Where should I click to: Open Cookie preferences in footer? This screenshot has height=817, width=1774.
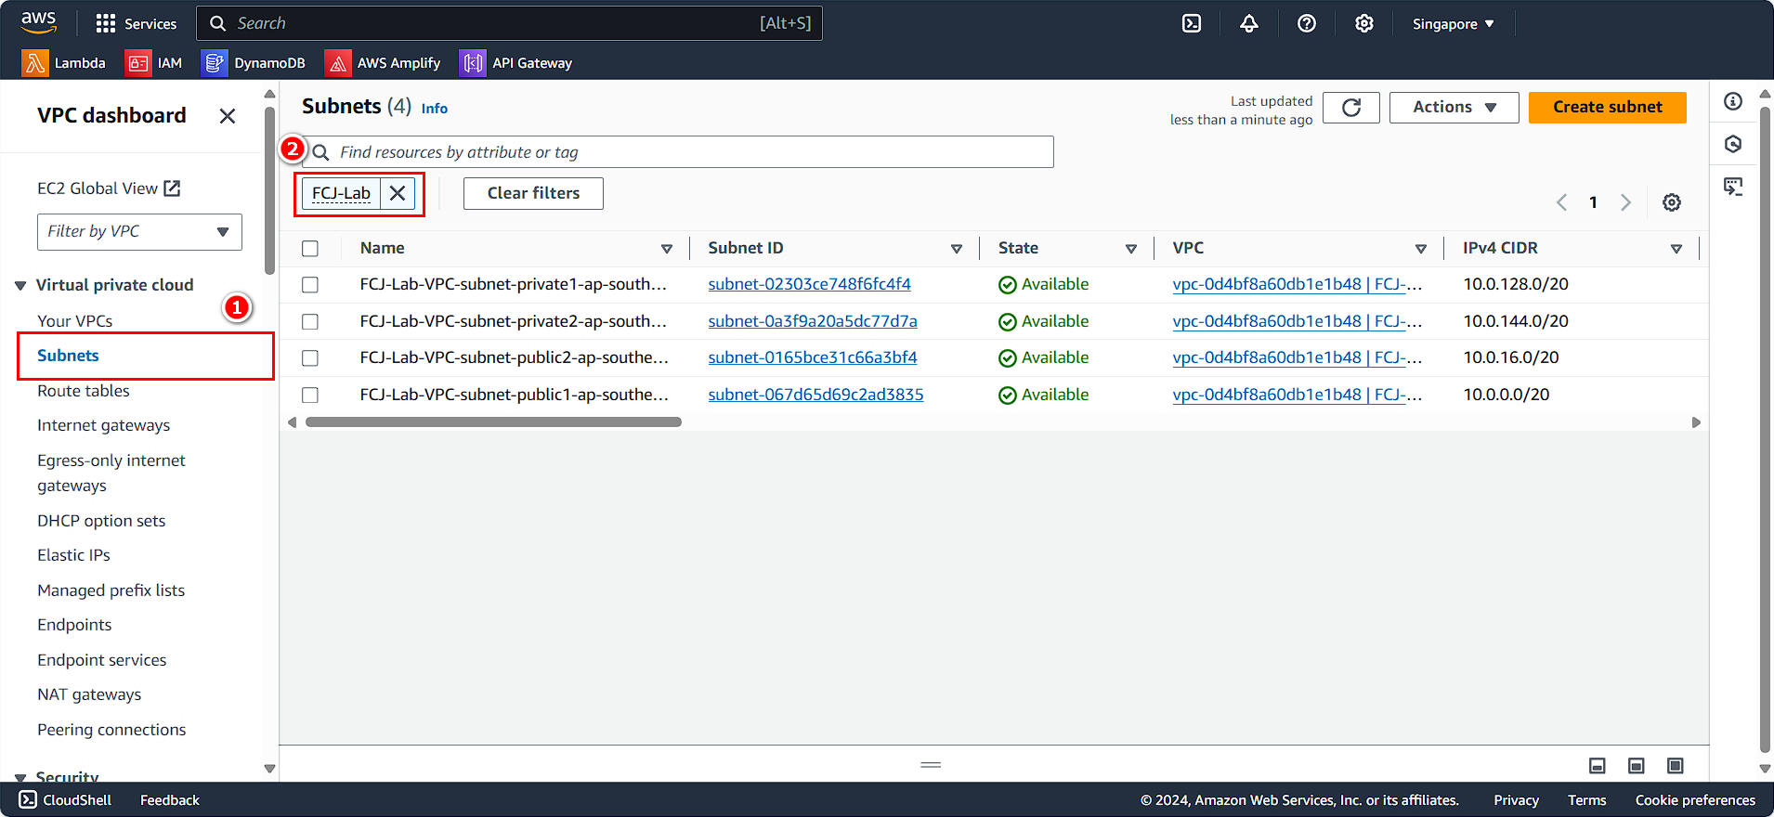1695,800
